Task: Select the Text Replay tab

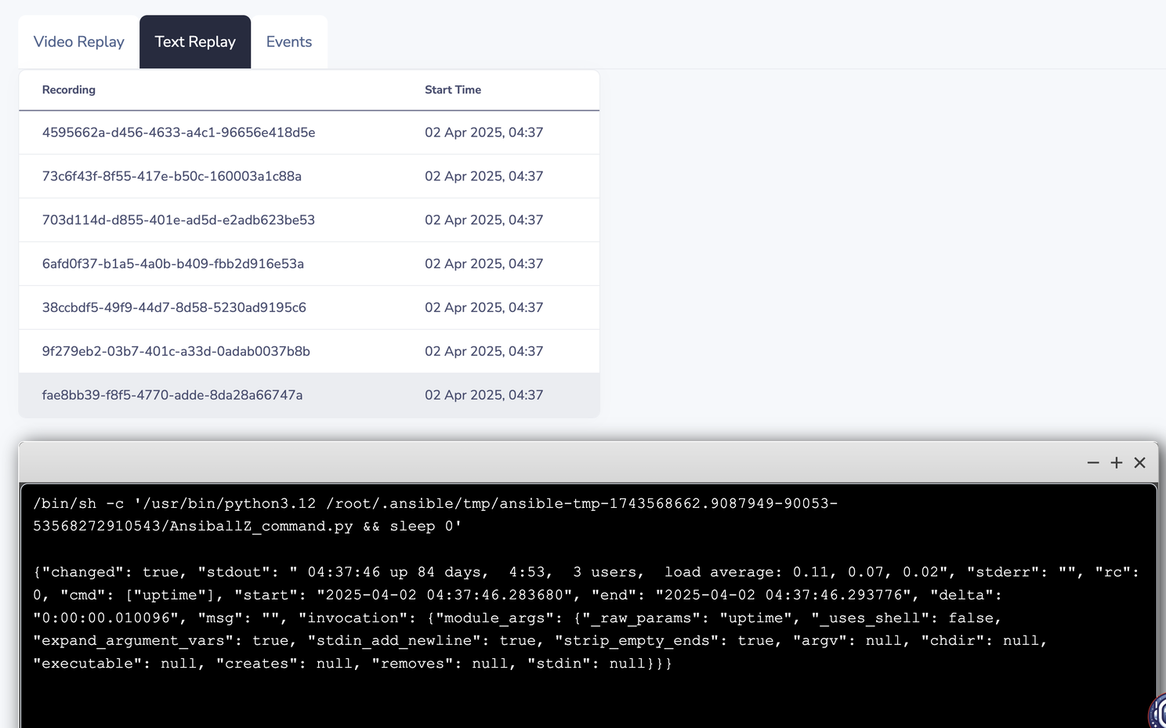Action: pyautogui.click(x=195, y=42)
